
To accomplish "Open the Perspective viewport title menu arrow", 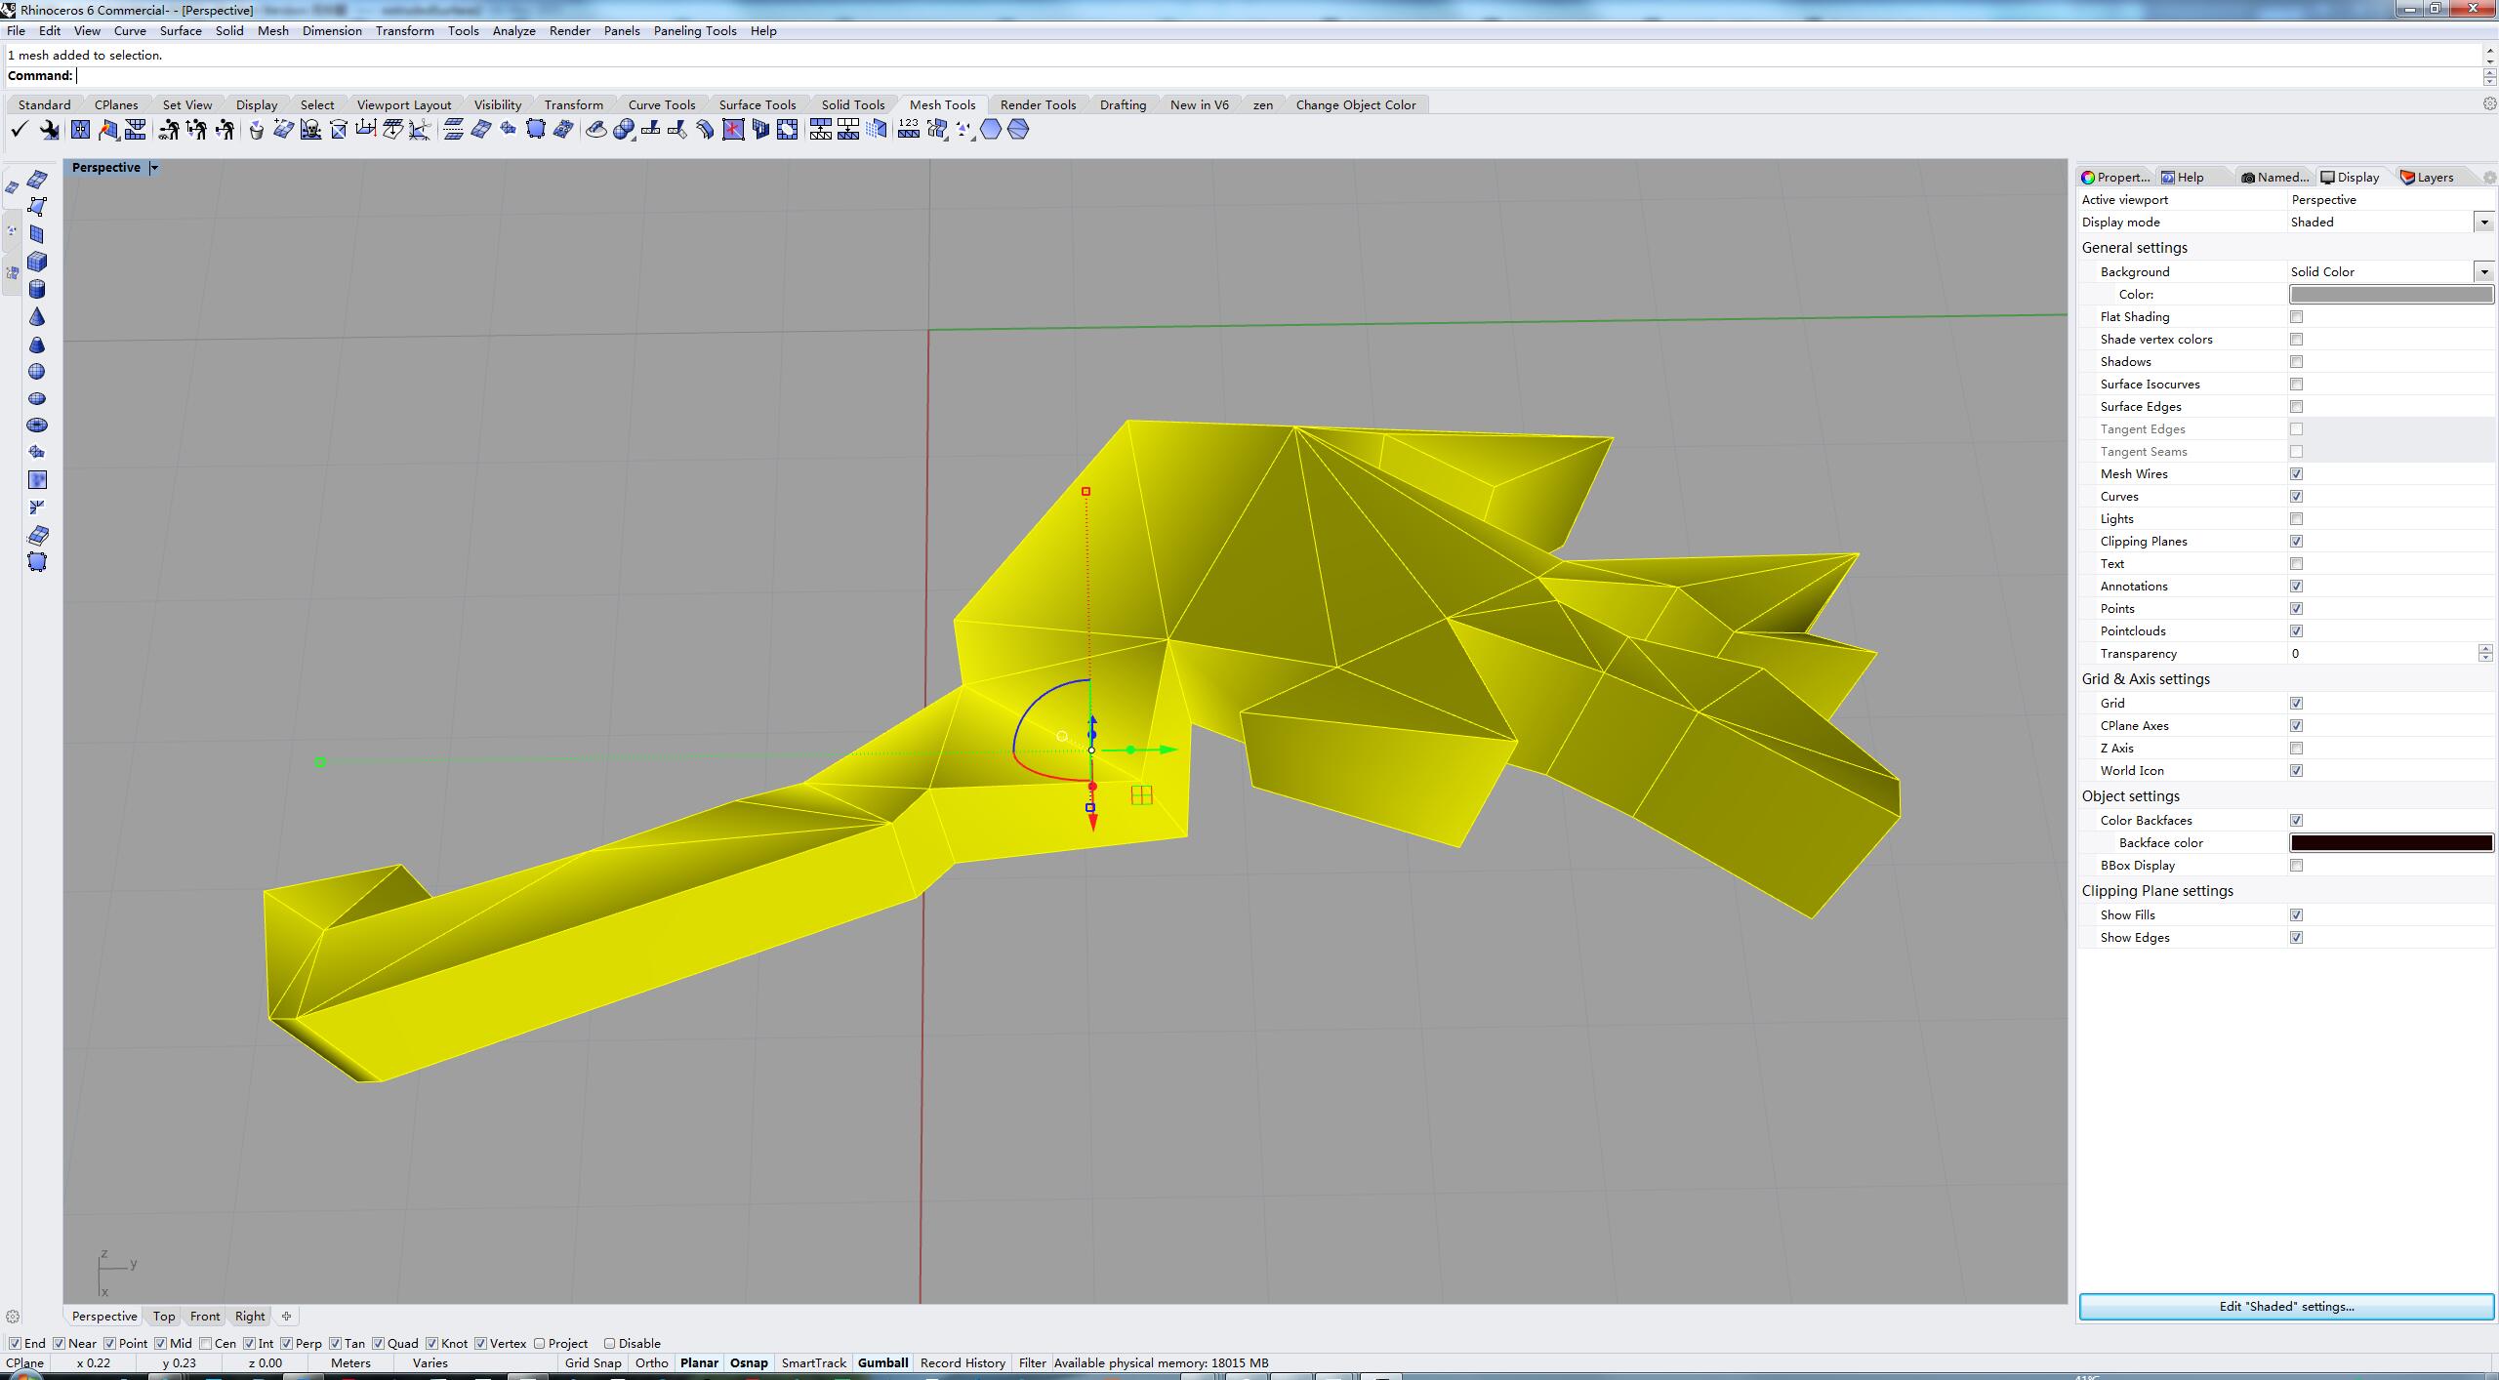I will pyautogui.click(x=153, y=167).
